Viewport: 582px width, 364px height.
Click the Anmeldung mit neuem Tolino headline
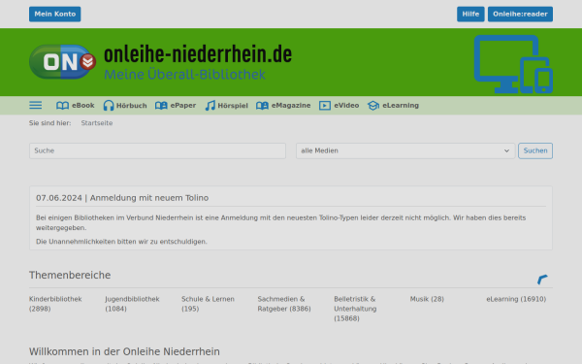149,198
